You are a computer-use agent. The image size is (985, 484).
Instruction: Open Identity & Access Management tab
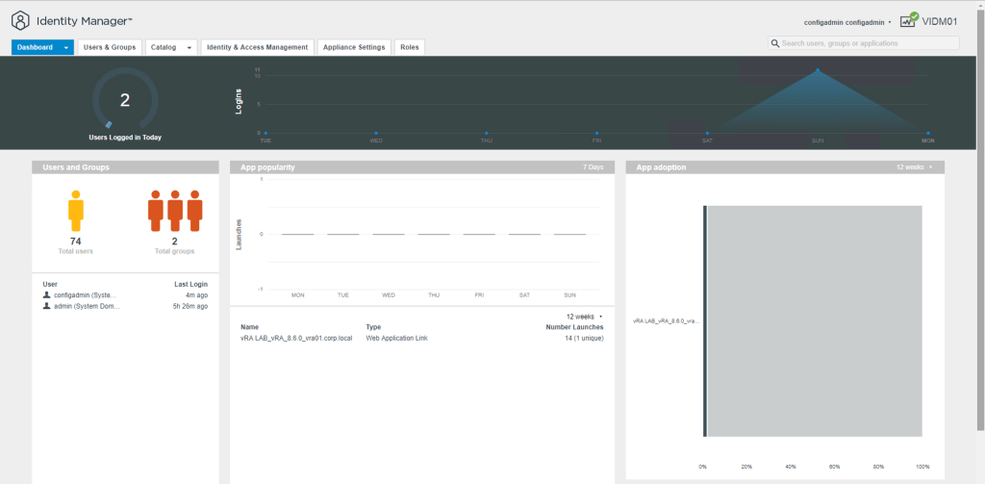click(x=258, y=47)
